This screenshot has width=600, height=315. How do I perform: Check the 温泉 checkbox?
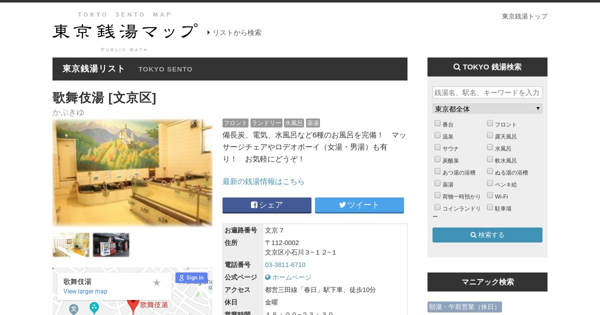pos(437,135)
